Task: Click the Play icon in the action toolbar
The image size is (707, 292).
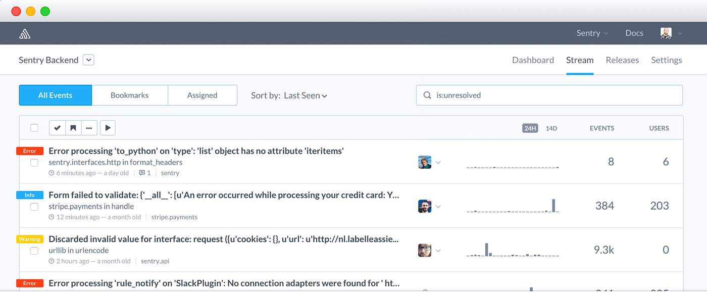Action: point(108,128)
